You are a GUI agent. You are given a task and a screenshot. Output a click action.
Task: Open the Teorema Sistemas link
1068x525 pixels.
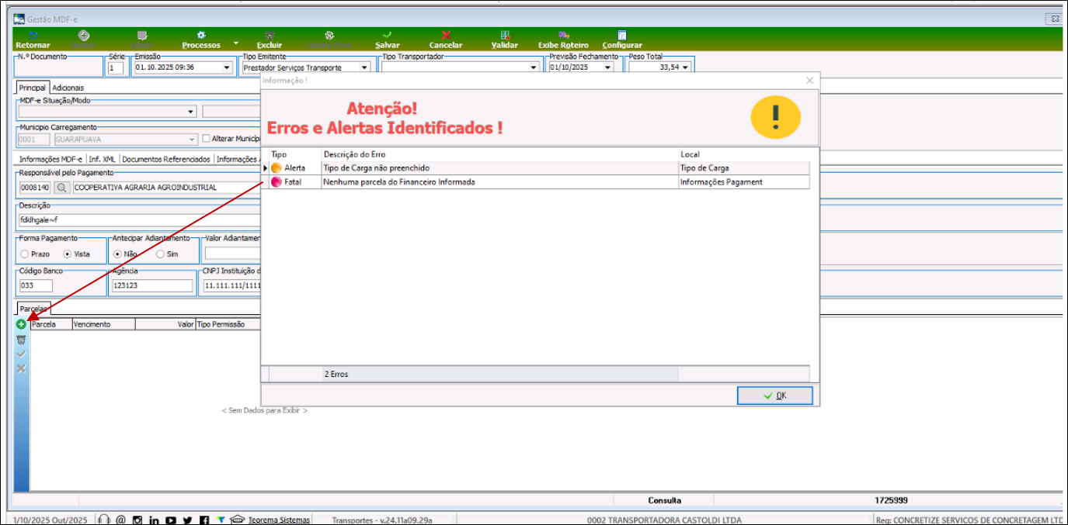pos(279,520)
